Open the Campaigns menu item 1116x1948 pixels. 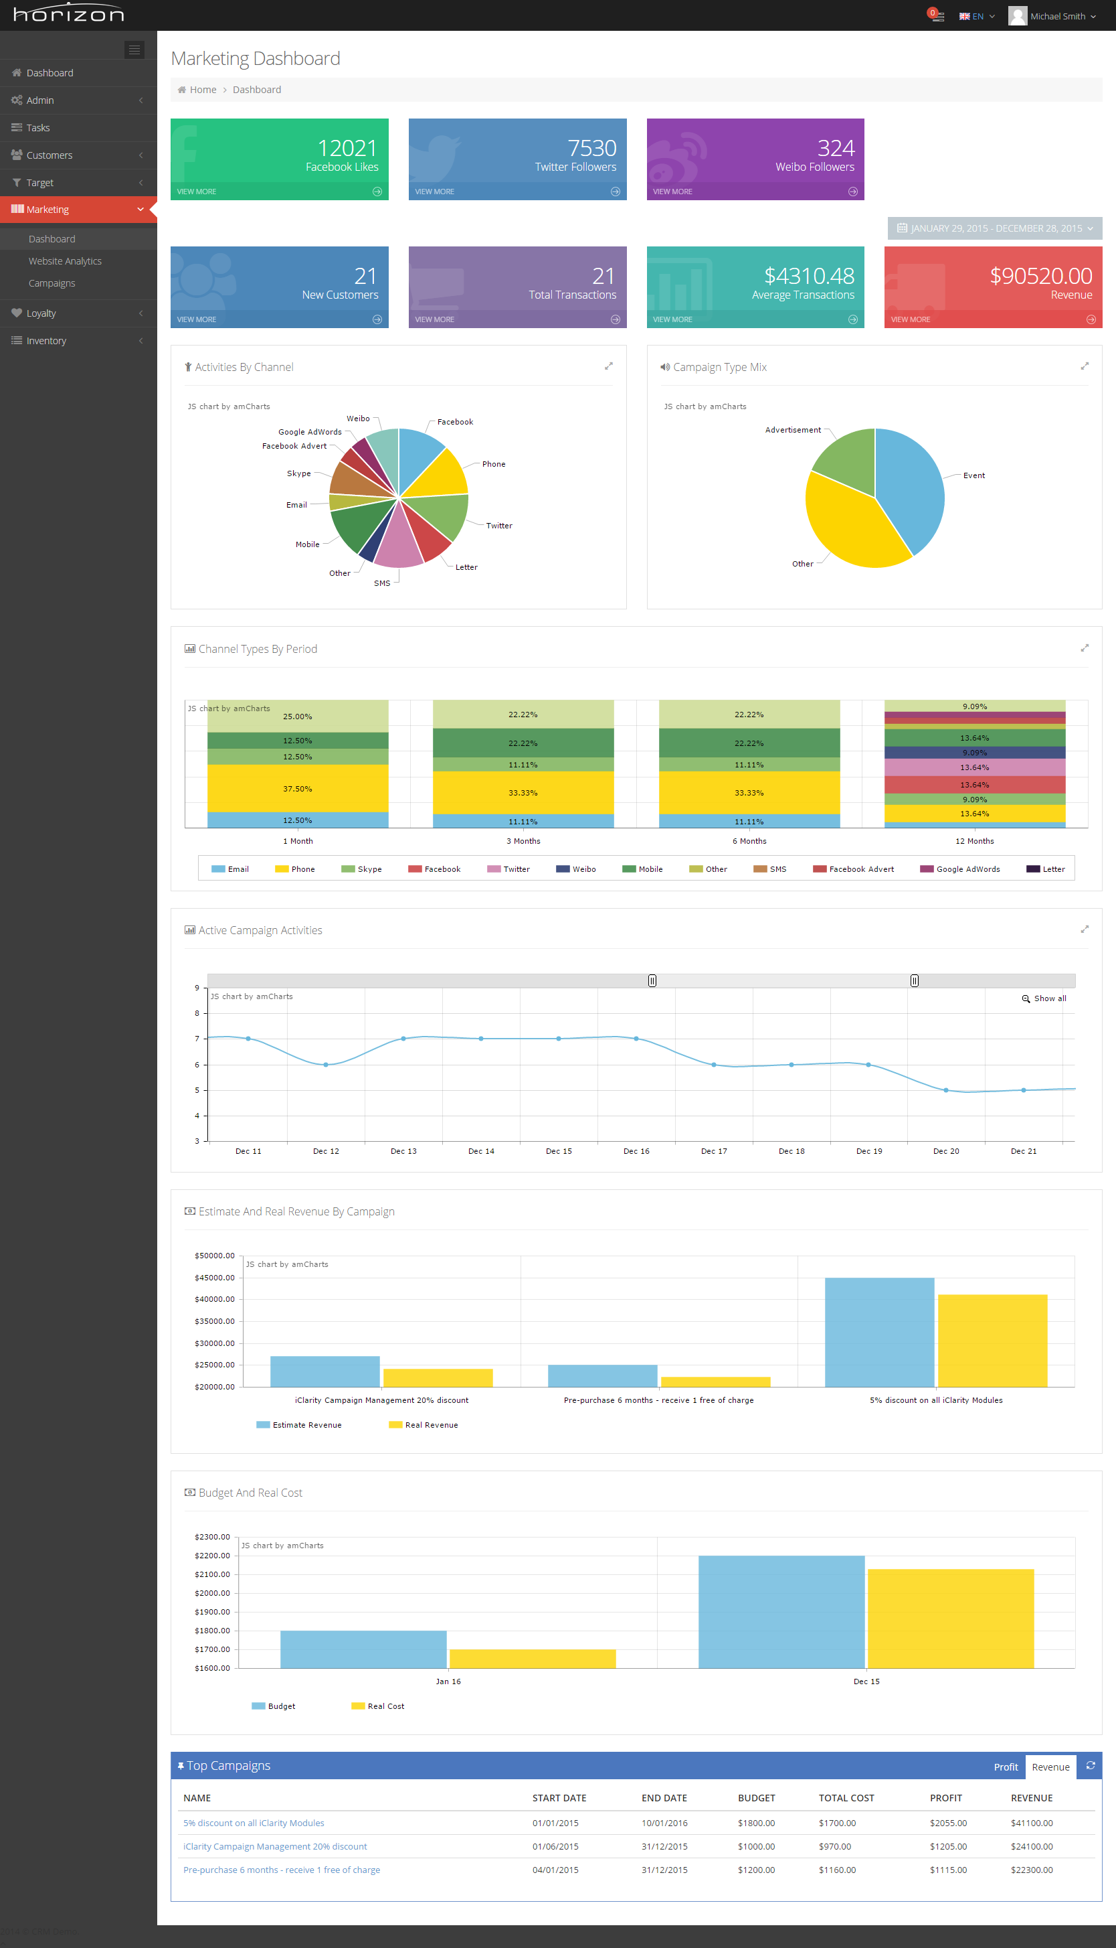tap(52, 283)
